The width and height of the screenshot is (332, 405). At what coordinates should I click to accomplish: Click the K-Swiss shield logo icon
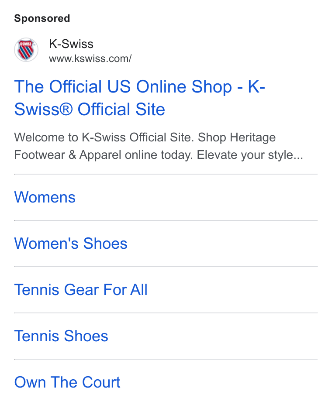coord(26,50)
